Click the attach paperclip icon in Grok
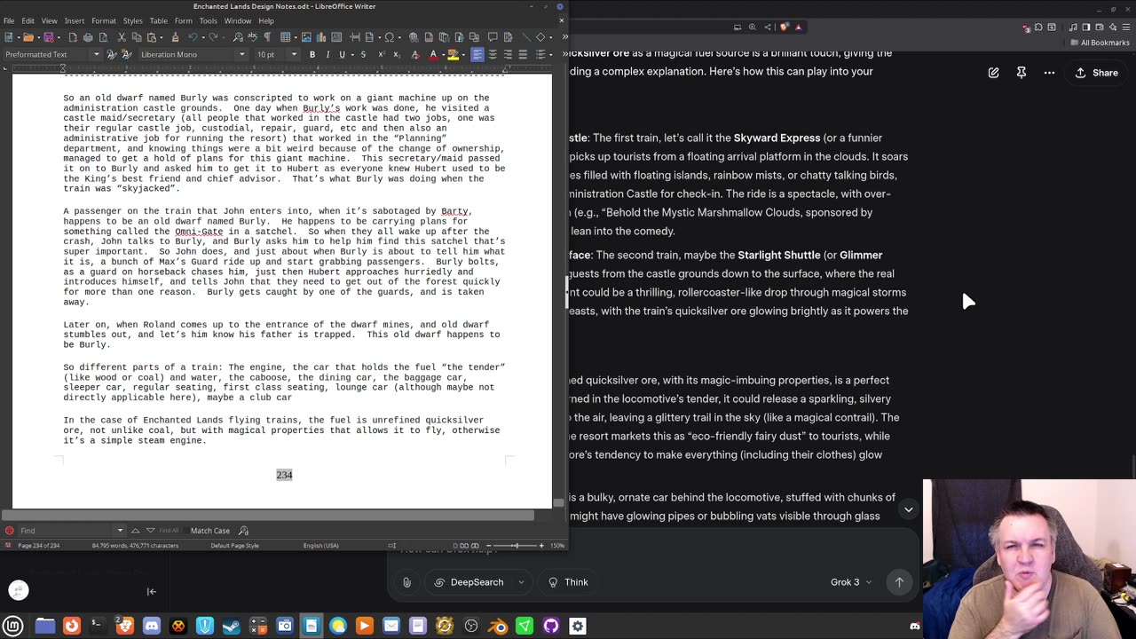The width and height of the screenshot is (1136, 639). pos(406,582)
